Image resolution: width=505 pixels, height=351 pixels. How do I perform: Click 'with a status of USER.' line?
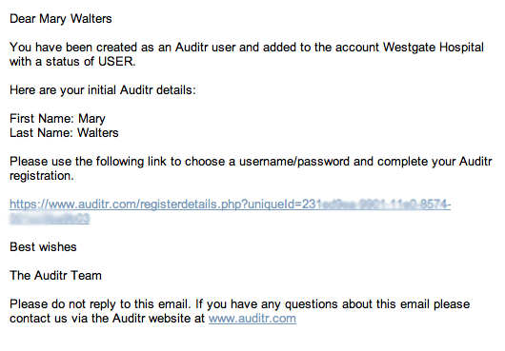tap(72, 62)
